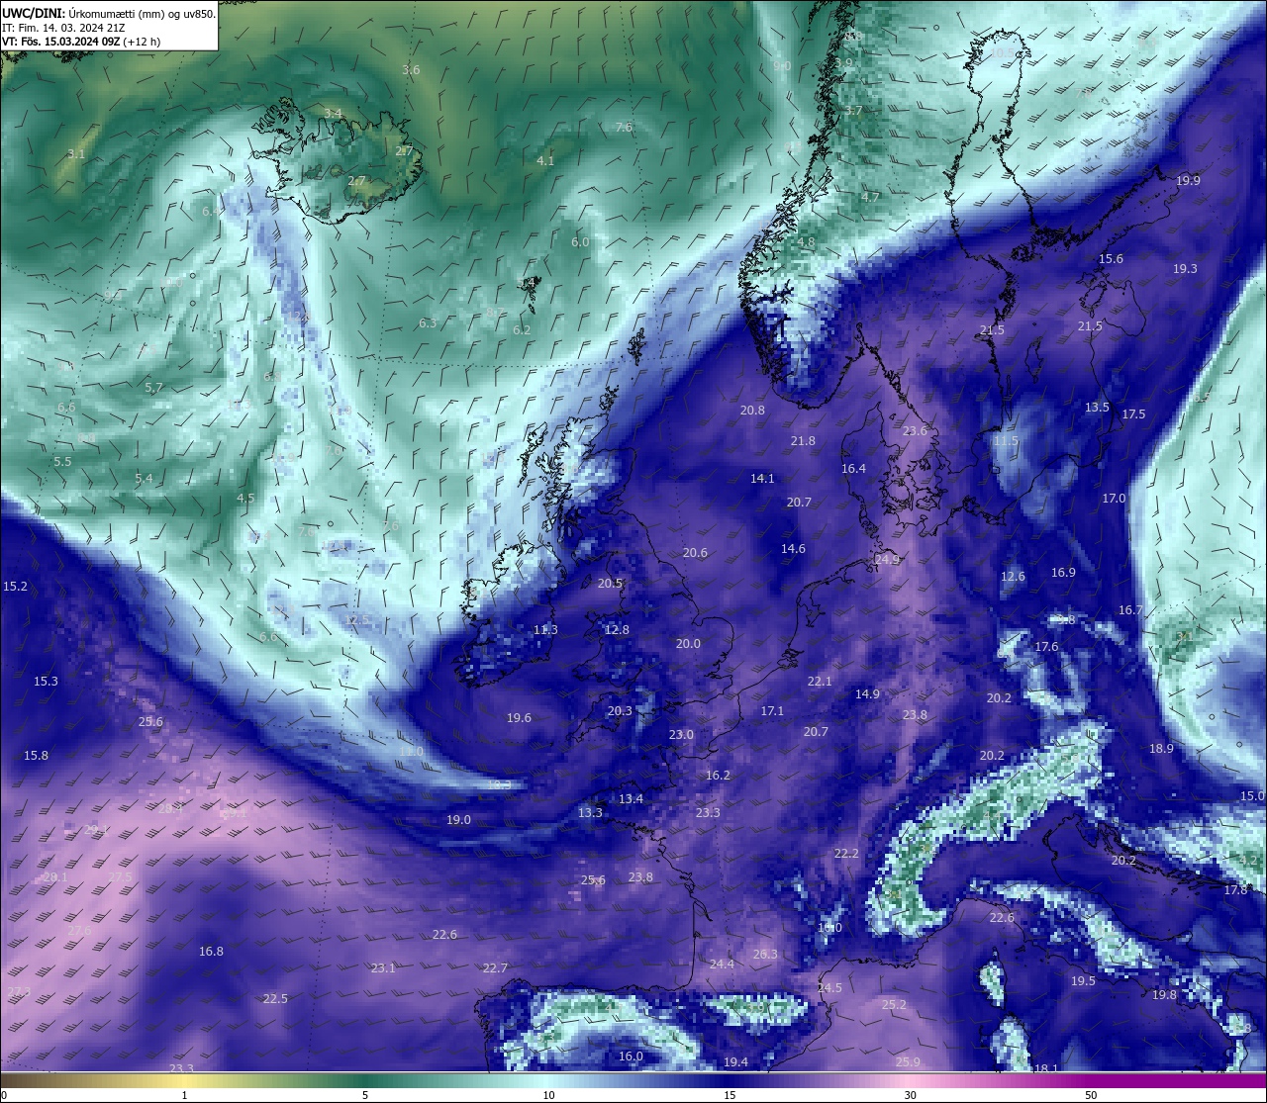Click the 20.6 value on the map
Image resolution: width=1267 pixels, height=1103 pixels.
695,553
